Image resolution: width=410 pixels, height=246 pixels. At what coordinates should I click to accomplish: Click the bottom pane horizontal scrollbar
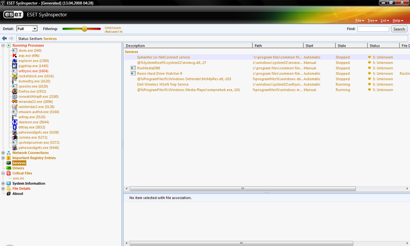click(241, 243)
